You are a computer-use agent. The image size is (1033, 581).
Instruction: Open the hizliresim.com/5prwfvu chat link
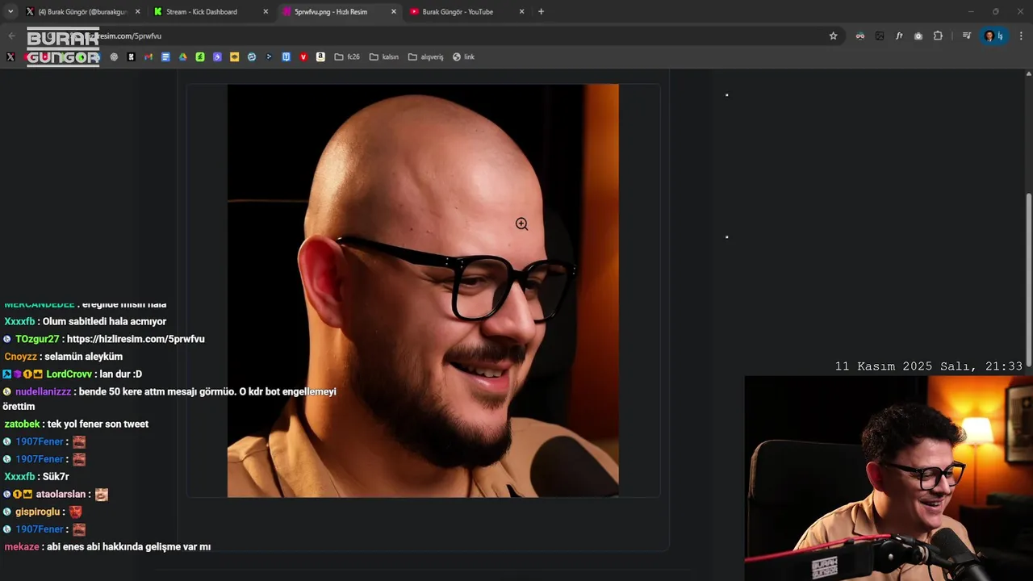[x=136, y=339]
